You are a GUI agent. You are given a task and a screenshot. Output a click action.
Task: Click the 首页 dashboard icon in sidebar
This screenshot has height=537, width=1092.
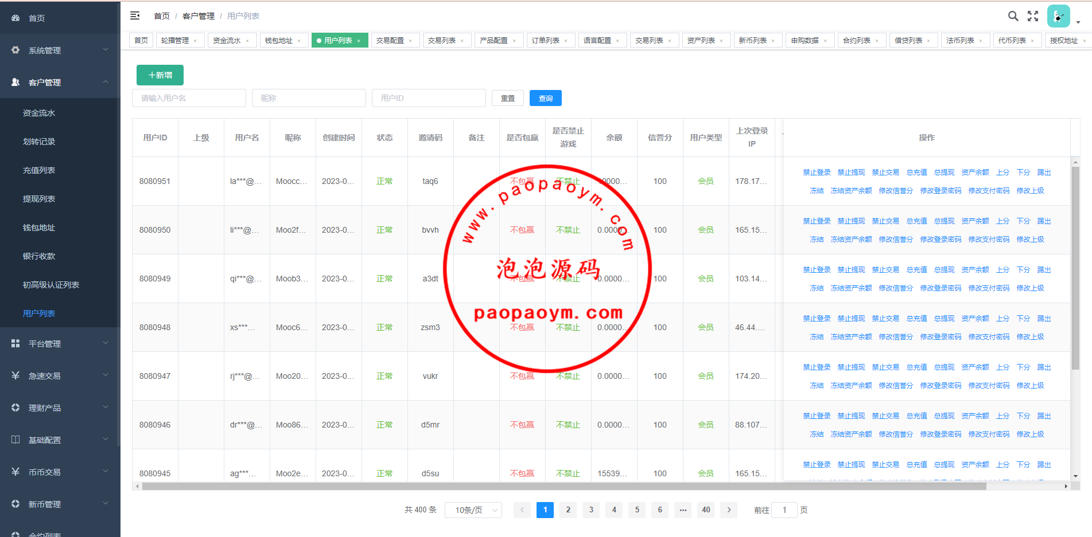coord(15,18)
